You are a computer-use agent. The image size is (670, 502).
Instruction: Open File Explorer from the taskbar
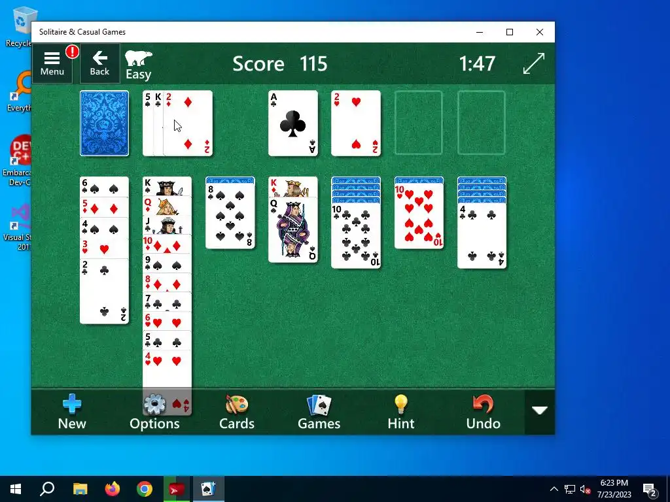tap(80, 489)
